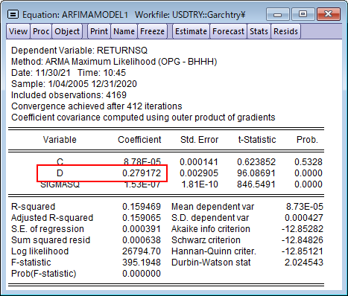Click the Print button
Image resolution: width=348 pixels, height=296 pixels.
click(99, 31)
